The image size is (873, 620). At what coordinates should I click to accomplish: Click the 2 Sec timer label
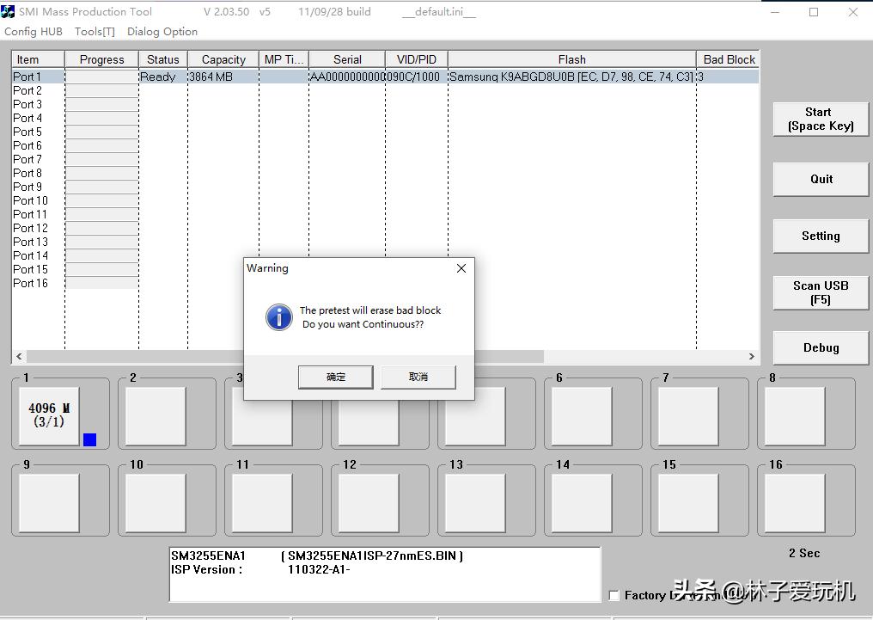point(804,553)
